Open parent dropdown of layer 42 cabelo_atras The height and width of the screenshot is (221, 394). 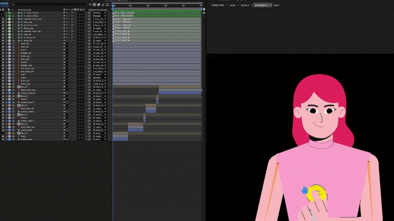[x=99, y=139]
